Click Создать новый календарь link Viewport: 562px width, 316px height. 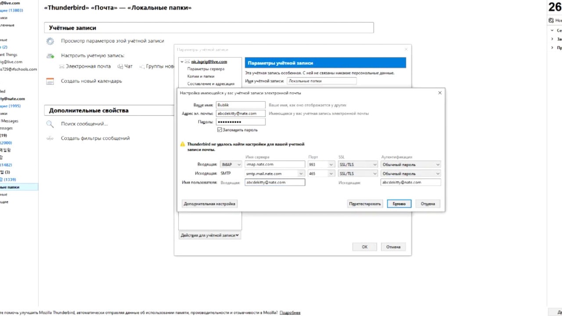pyautogui.click(x=91, y=81)
